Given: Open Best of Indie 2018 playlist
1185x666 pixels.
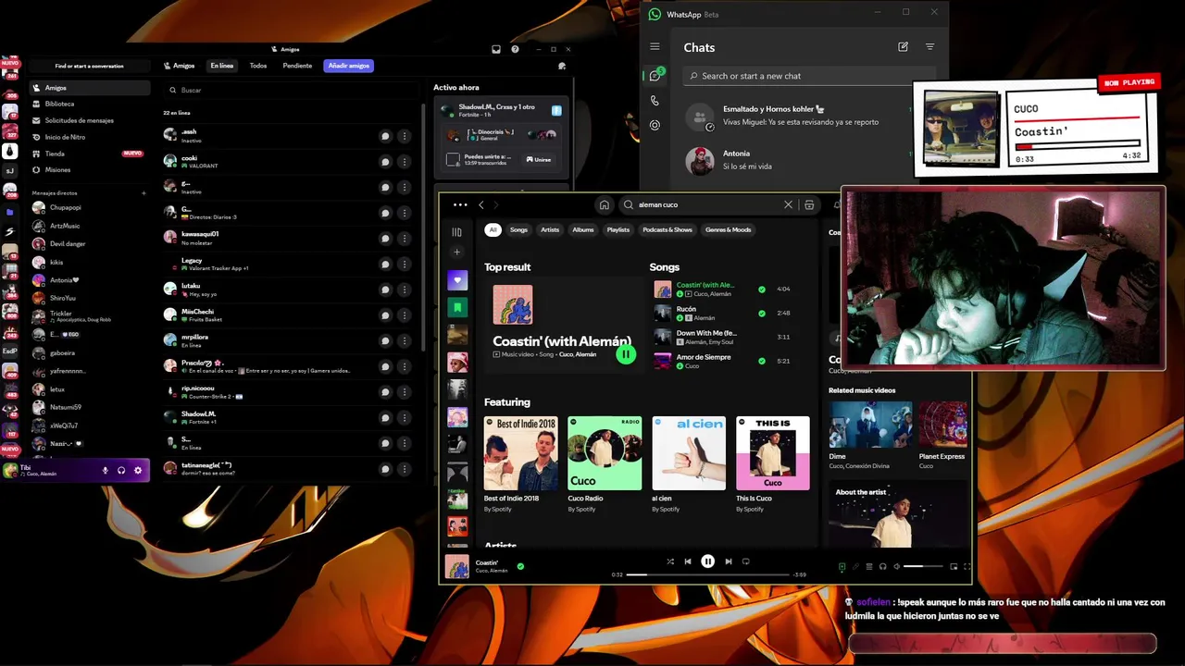Looking at the screenshot, I should 520,464.
